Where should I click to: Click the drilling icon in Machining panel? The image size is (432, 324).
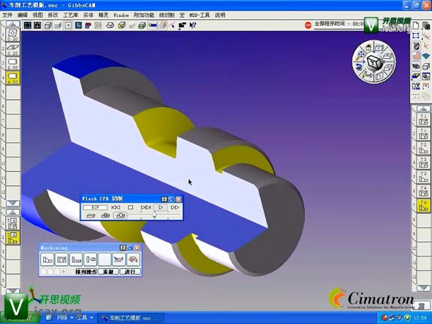(x=90, y=260)
